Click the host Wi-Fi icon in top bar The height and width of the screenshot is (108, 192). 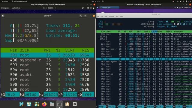tap(178, 1)
